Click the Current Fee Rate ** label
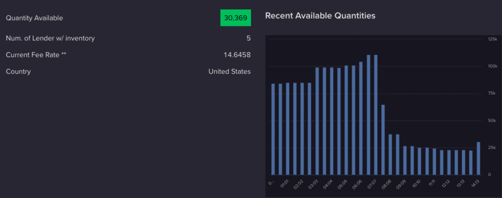 [x=36, y=55]
